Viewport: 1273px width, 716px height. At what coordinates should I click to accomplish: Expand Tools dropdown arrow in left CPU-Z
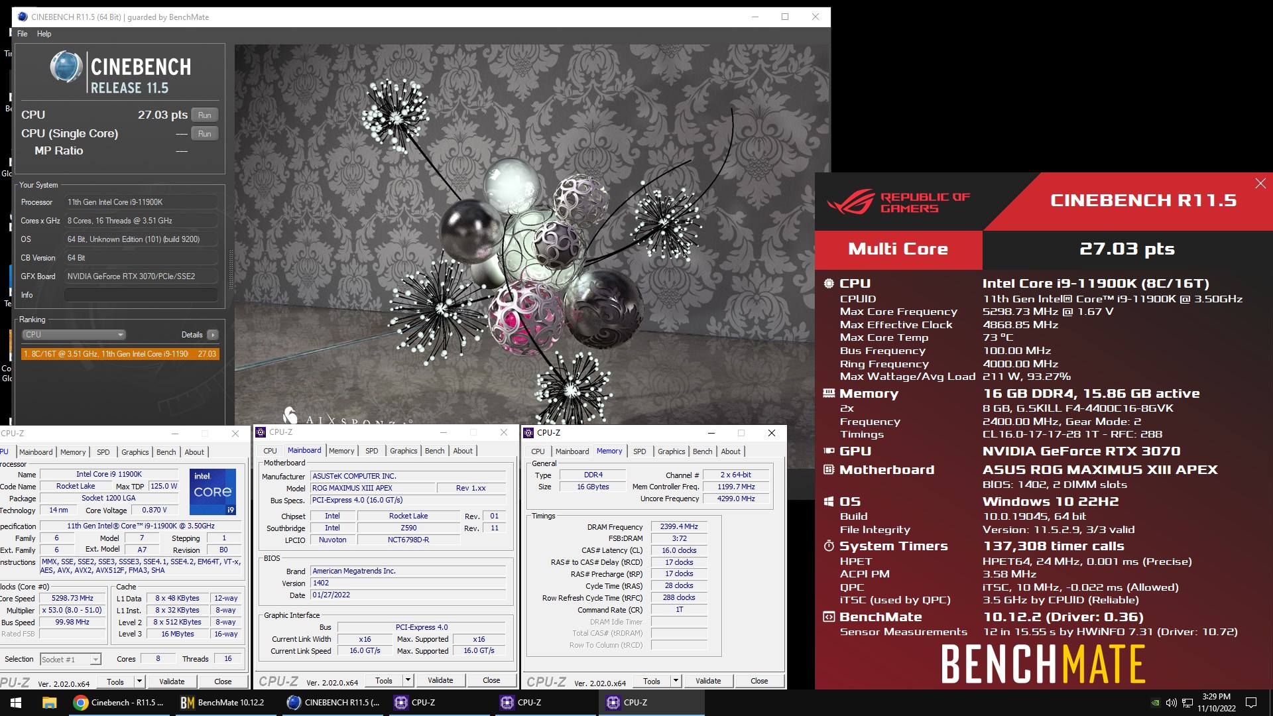pos(139,682)
